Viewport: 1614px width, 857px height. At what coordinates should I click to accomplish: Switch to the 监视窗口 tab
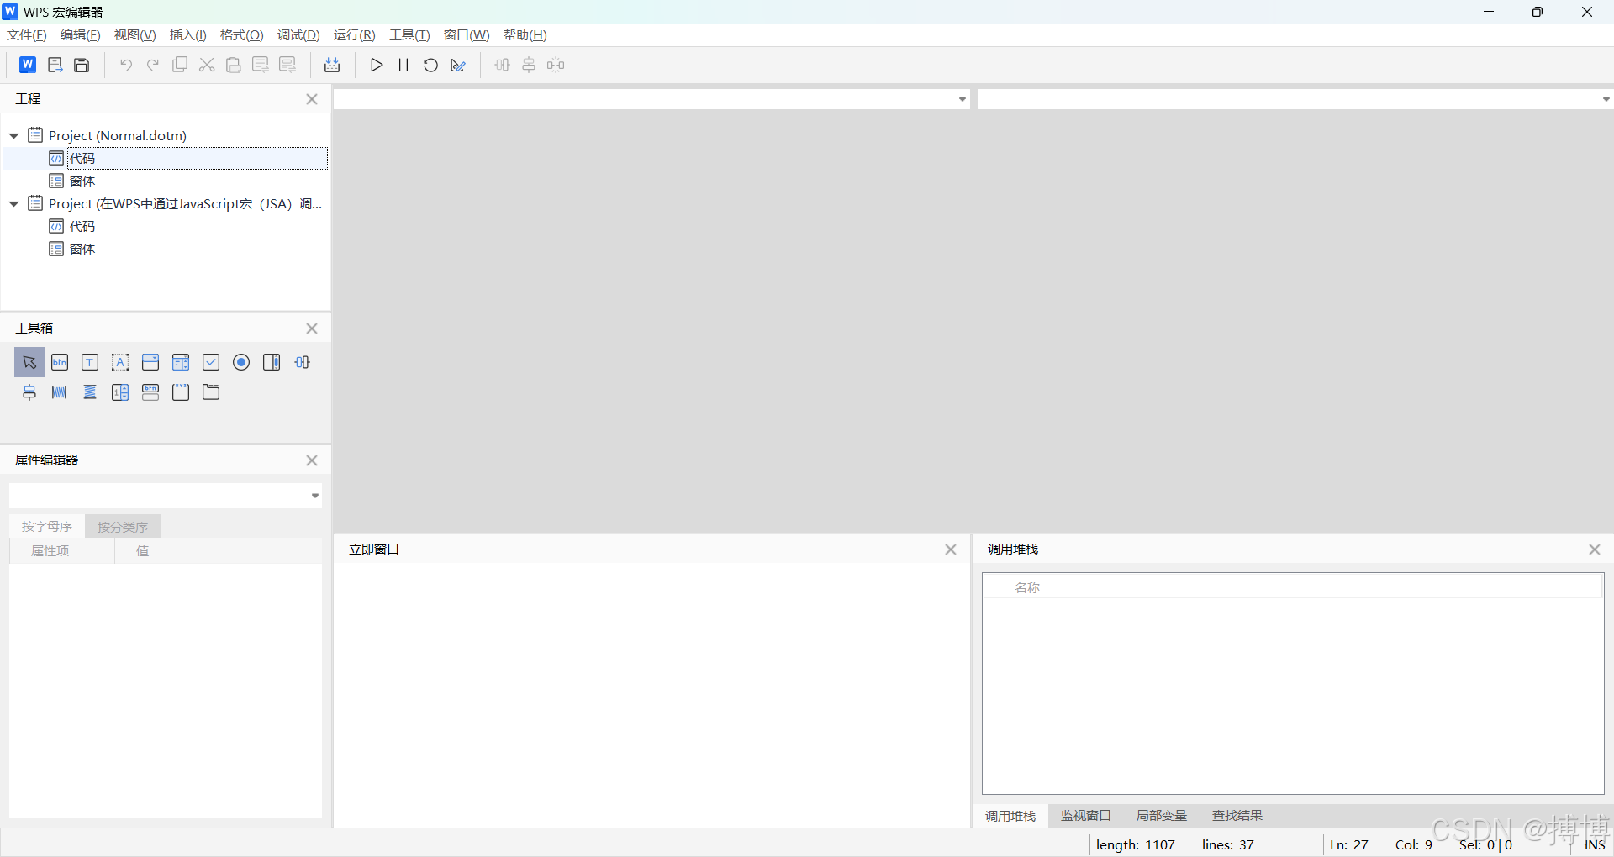click(1086, 816)
